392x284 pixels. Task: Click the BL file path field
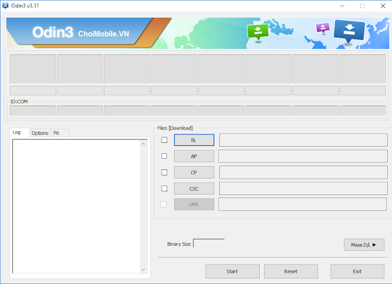pyautogui.click(x=303, y=140)
